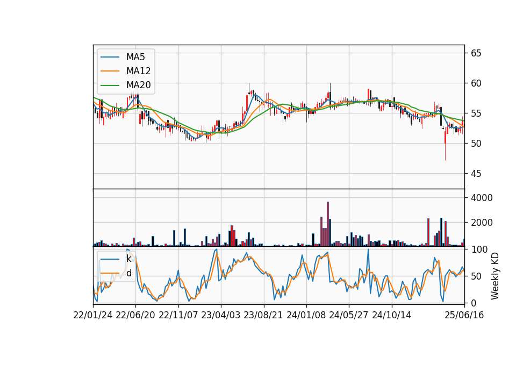Click the MA20 legend label

click(138, 85)
